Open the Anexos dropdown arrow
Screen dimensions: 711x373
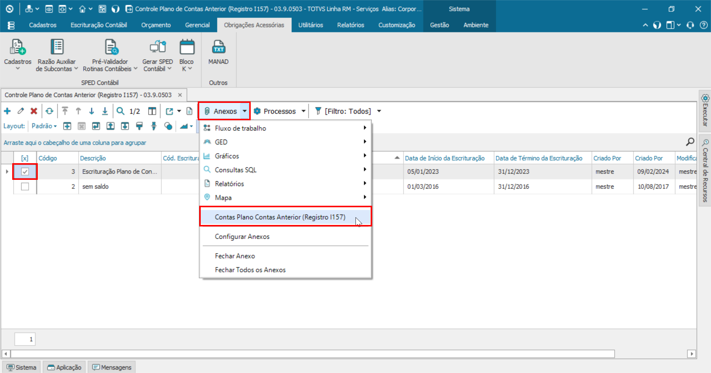coord(245,111)
